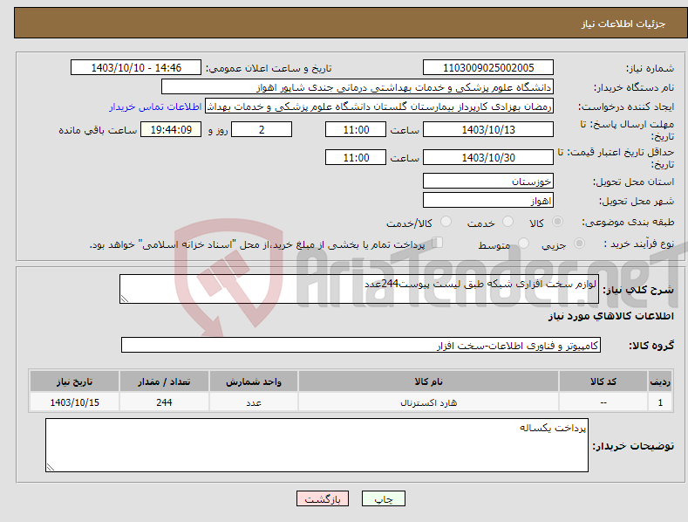This screenshot has height=522, width=688.
Task: Open the اطلاعات تماس خریدار link
Action: [155, 106]
